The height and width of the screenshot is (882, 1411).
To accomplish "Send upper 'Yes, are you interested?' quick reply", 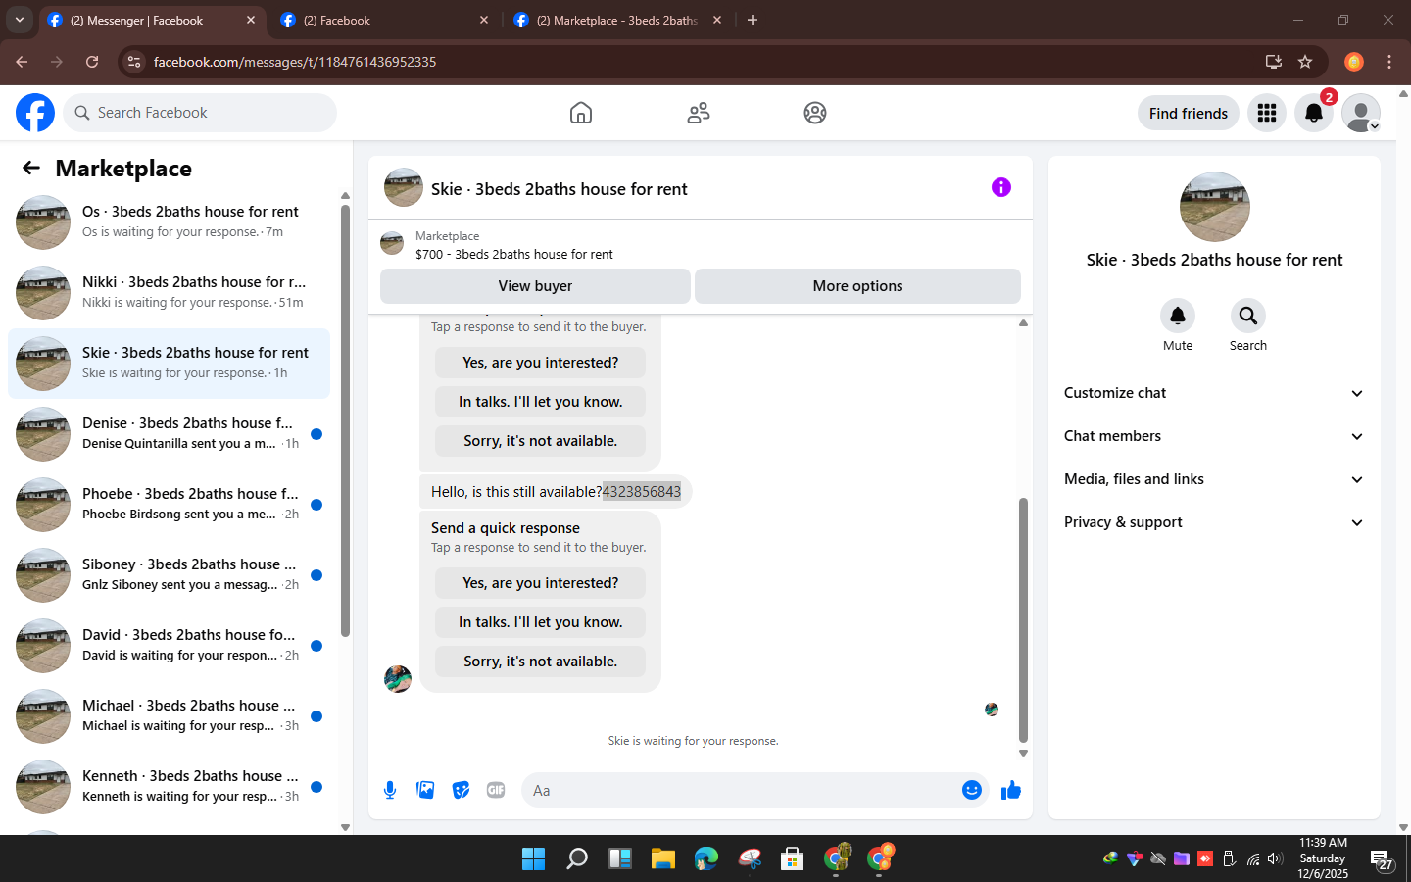I will click(x=540, y=363).
